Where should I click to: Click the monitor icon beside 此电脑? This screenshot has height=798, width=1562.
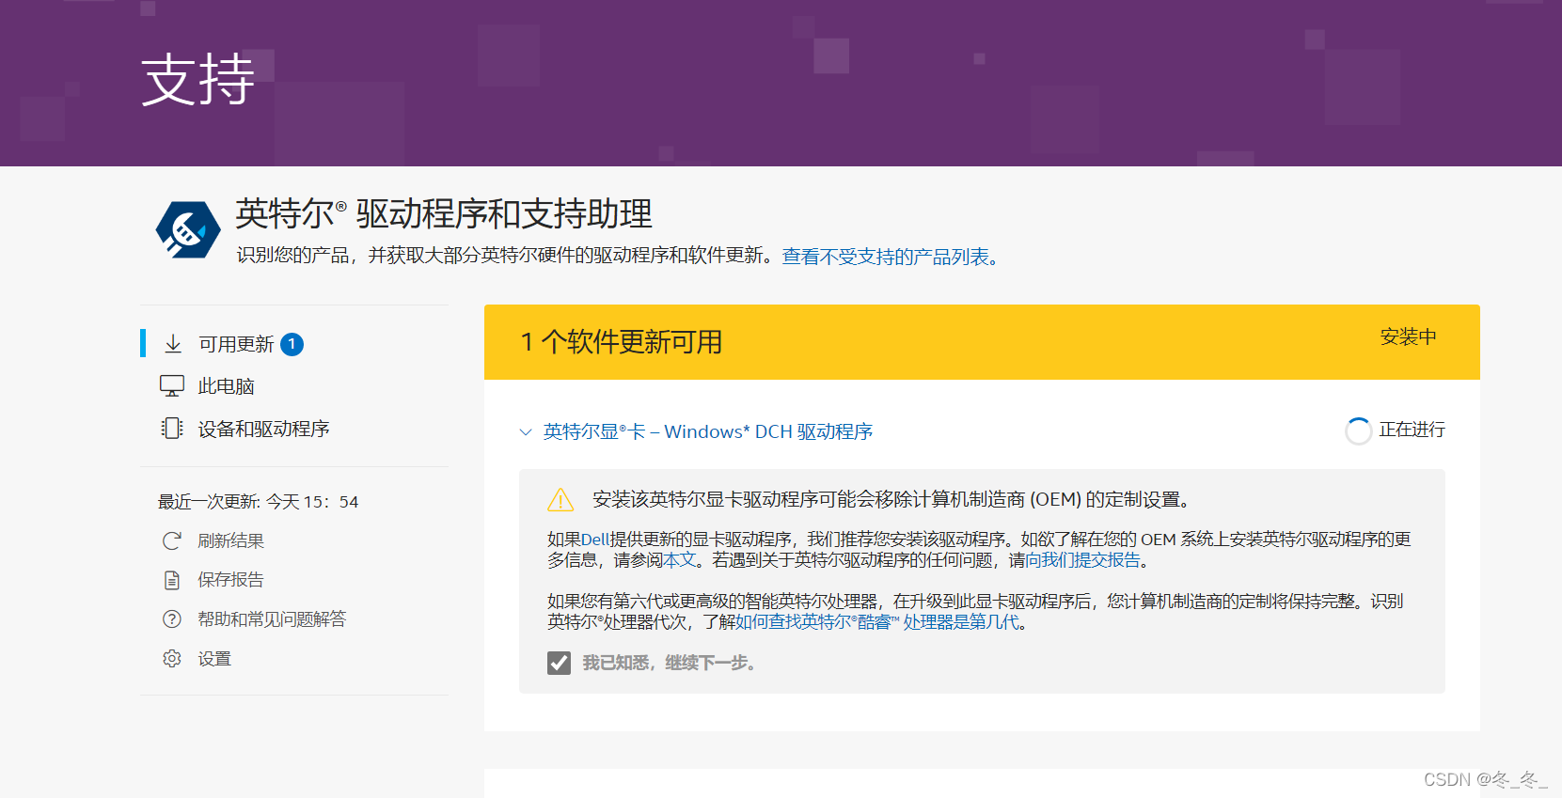click(x=172, y=385)
